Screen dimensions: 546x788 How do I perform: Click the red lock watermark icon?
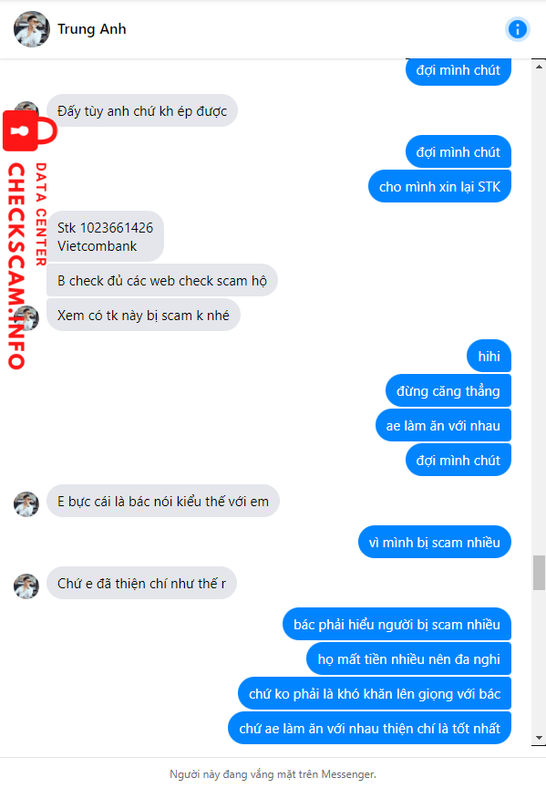click(x=29, y=130)
